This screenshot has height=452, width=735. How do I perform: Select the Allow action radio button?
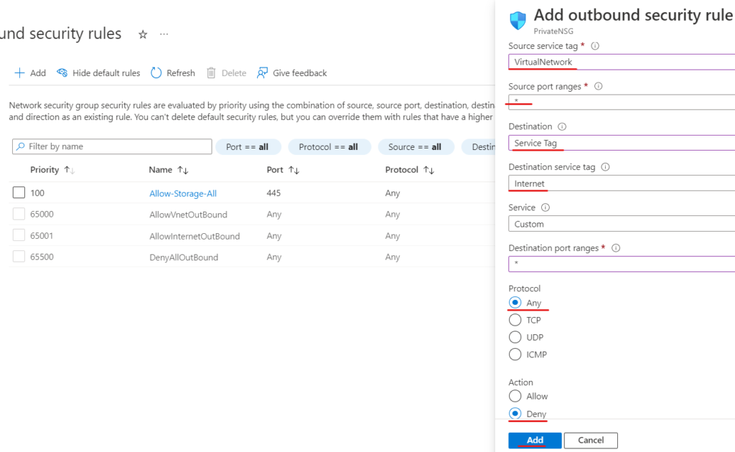pyautogui.click(x=515, y=396)
